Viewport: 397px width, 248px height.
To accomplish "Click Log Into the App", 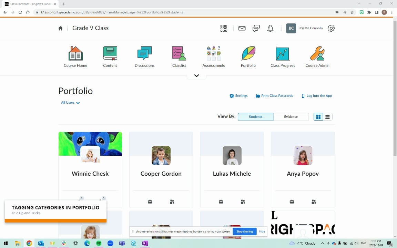I will pos(316,96).
